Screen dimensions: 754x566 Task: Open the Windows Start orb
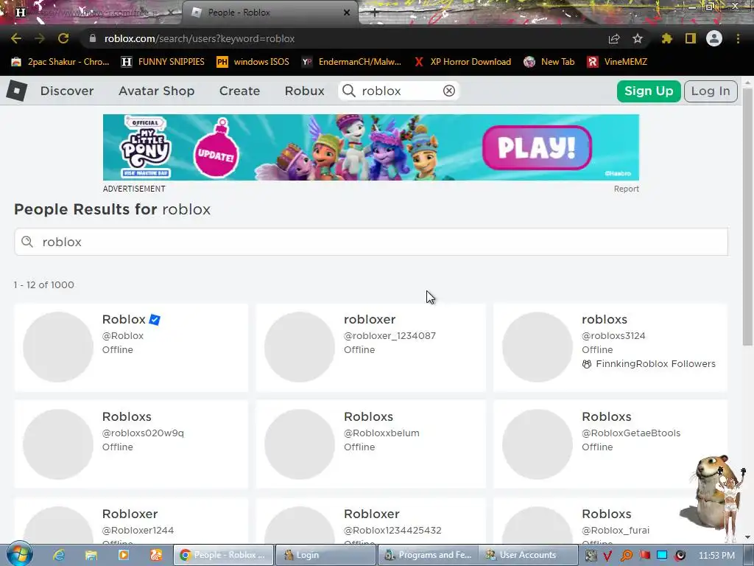[x=19, y=554]
